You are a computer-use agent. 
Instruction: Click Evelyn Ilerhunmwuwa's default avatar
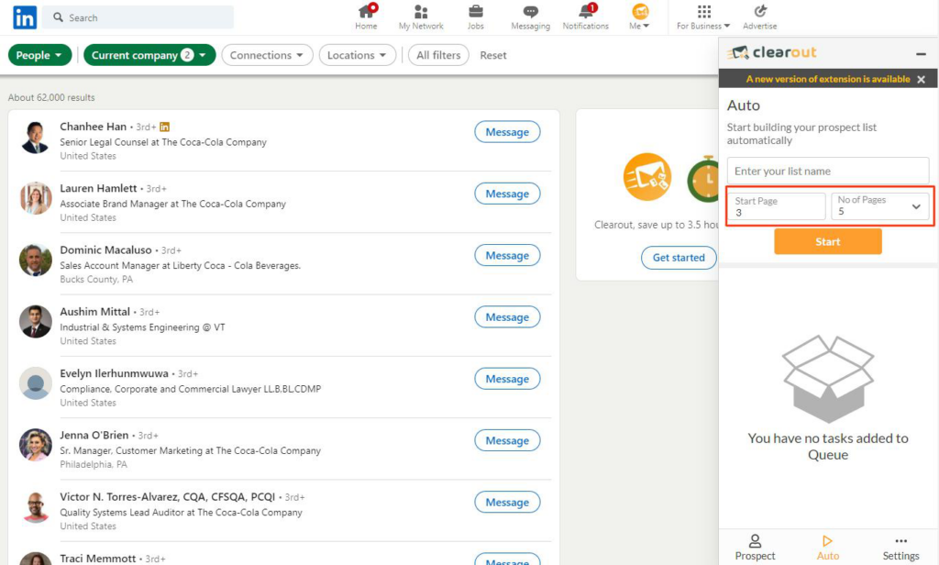tap(36, 383)
